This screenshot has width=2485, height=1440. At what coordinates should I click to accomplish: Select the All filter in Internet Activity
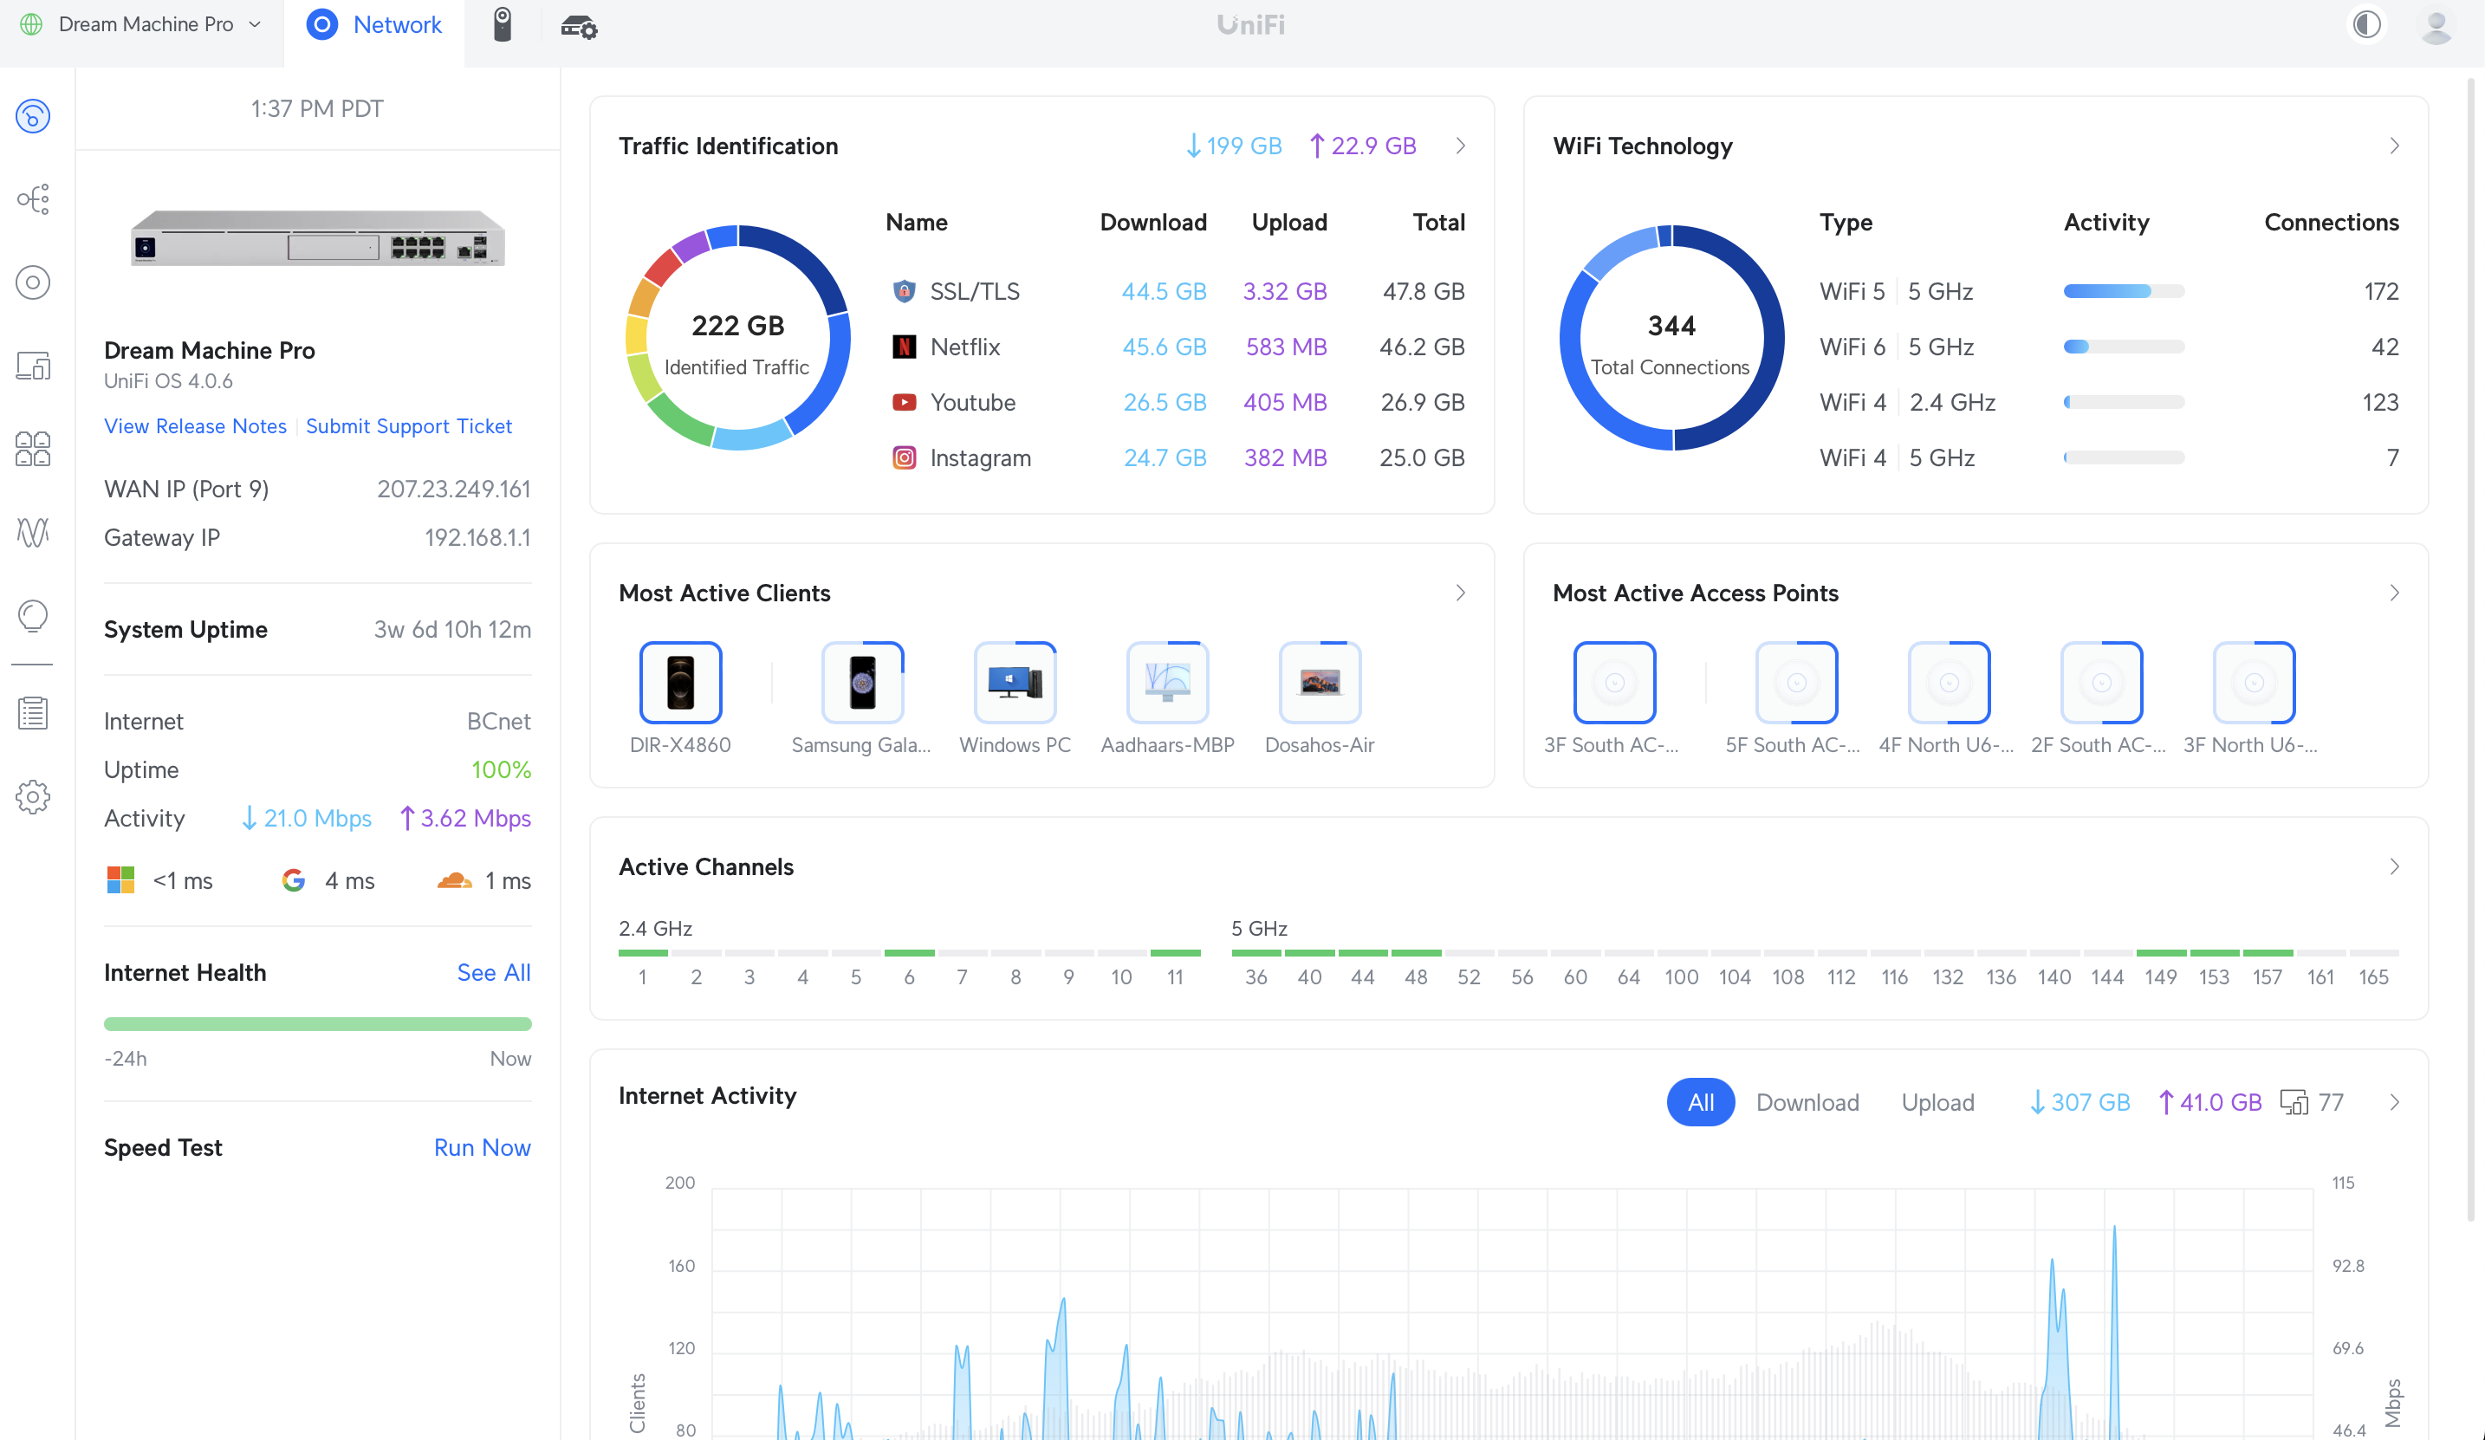1700,1102
